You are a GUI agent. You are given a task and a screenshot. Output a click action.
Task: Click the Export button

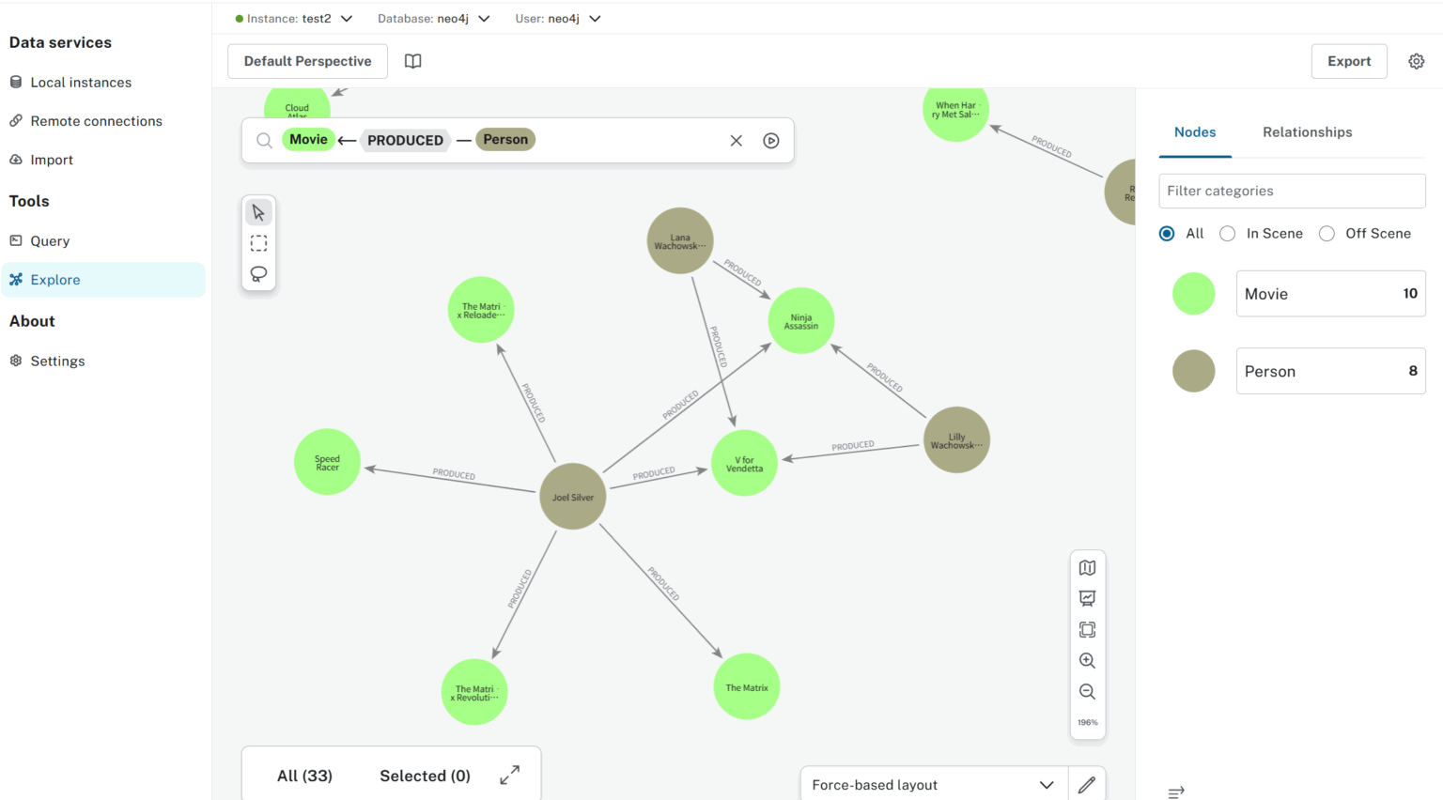click(1349, 60)
